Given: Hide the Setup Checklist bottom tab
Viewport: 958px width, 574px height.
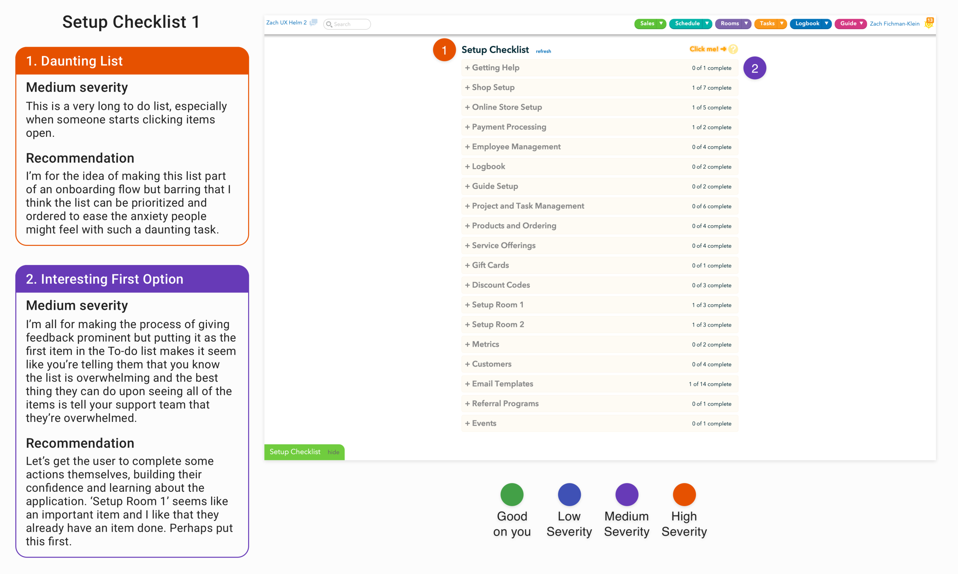Looking at the screenshot, I should tap(333, 452).
